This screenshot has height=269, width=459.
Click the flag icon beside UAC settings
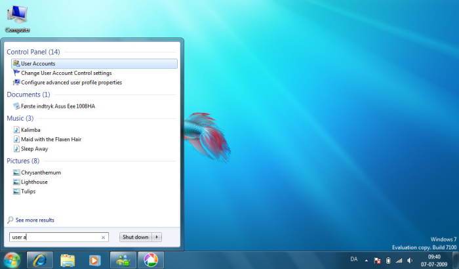tap(16, 73)
